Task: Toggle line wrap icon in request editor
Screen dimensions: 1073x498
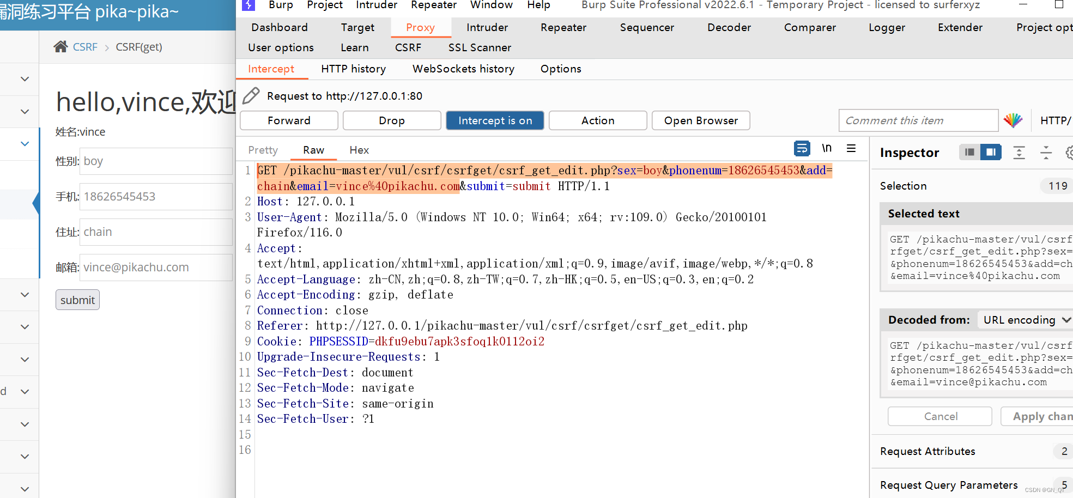Action: coord(802,148)
